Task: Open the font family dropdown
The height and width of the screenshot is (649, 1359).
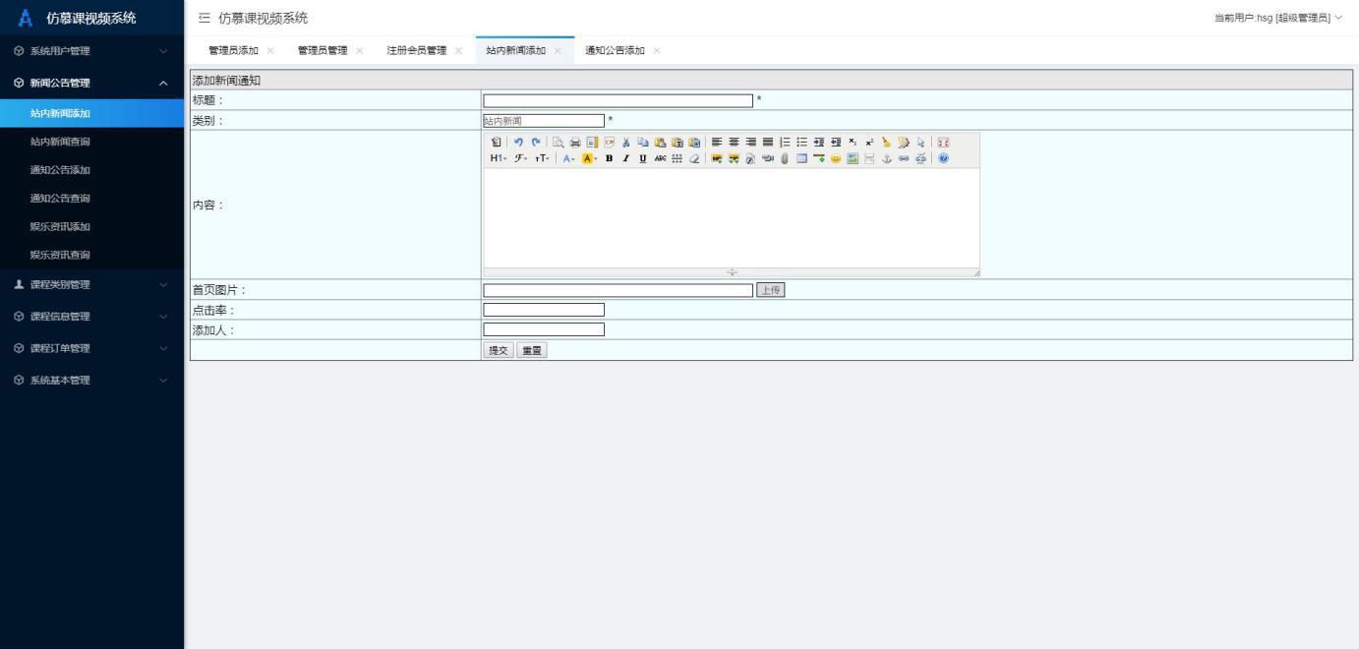Action: point(520,157)
